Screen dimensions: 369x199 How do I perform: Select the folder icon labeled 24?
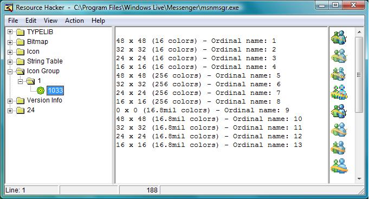coord(20,111)
